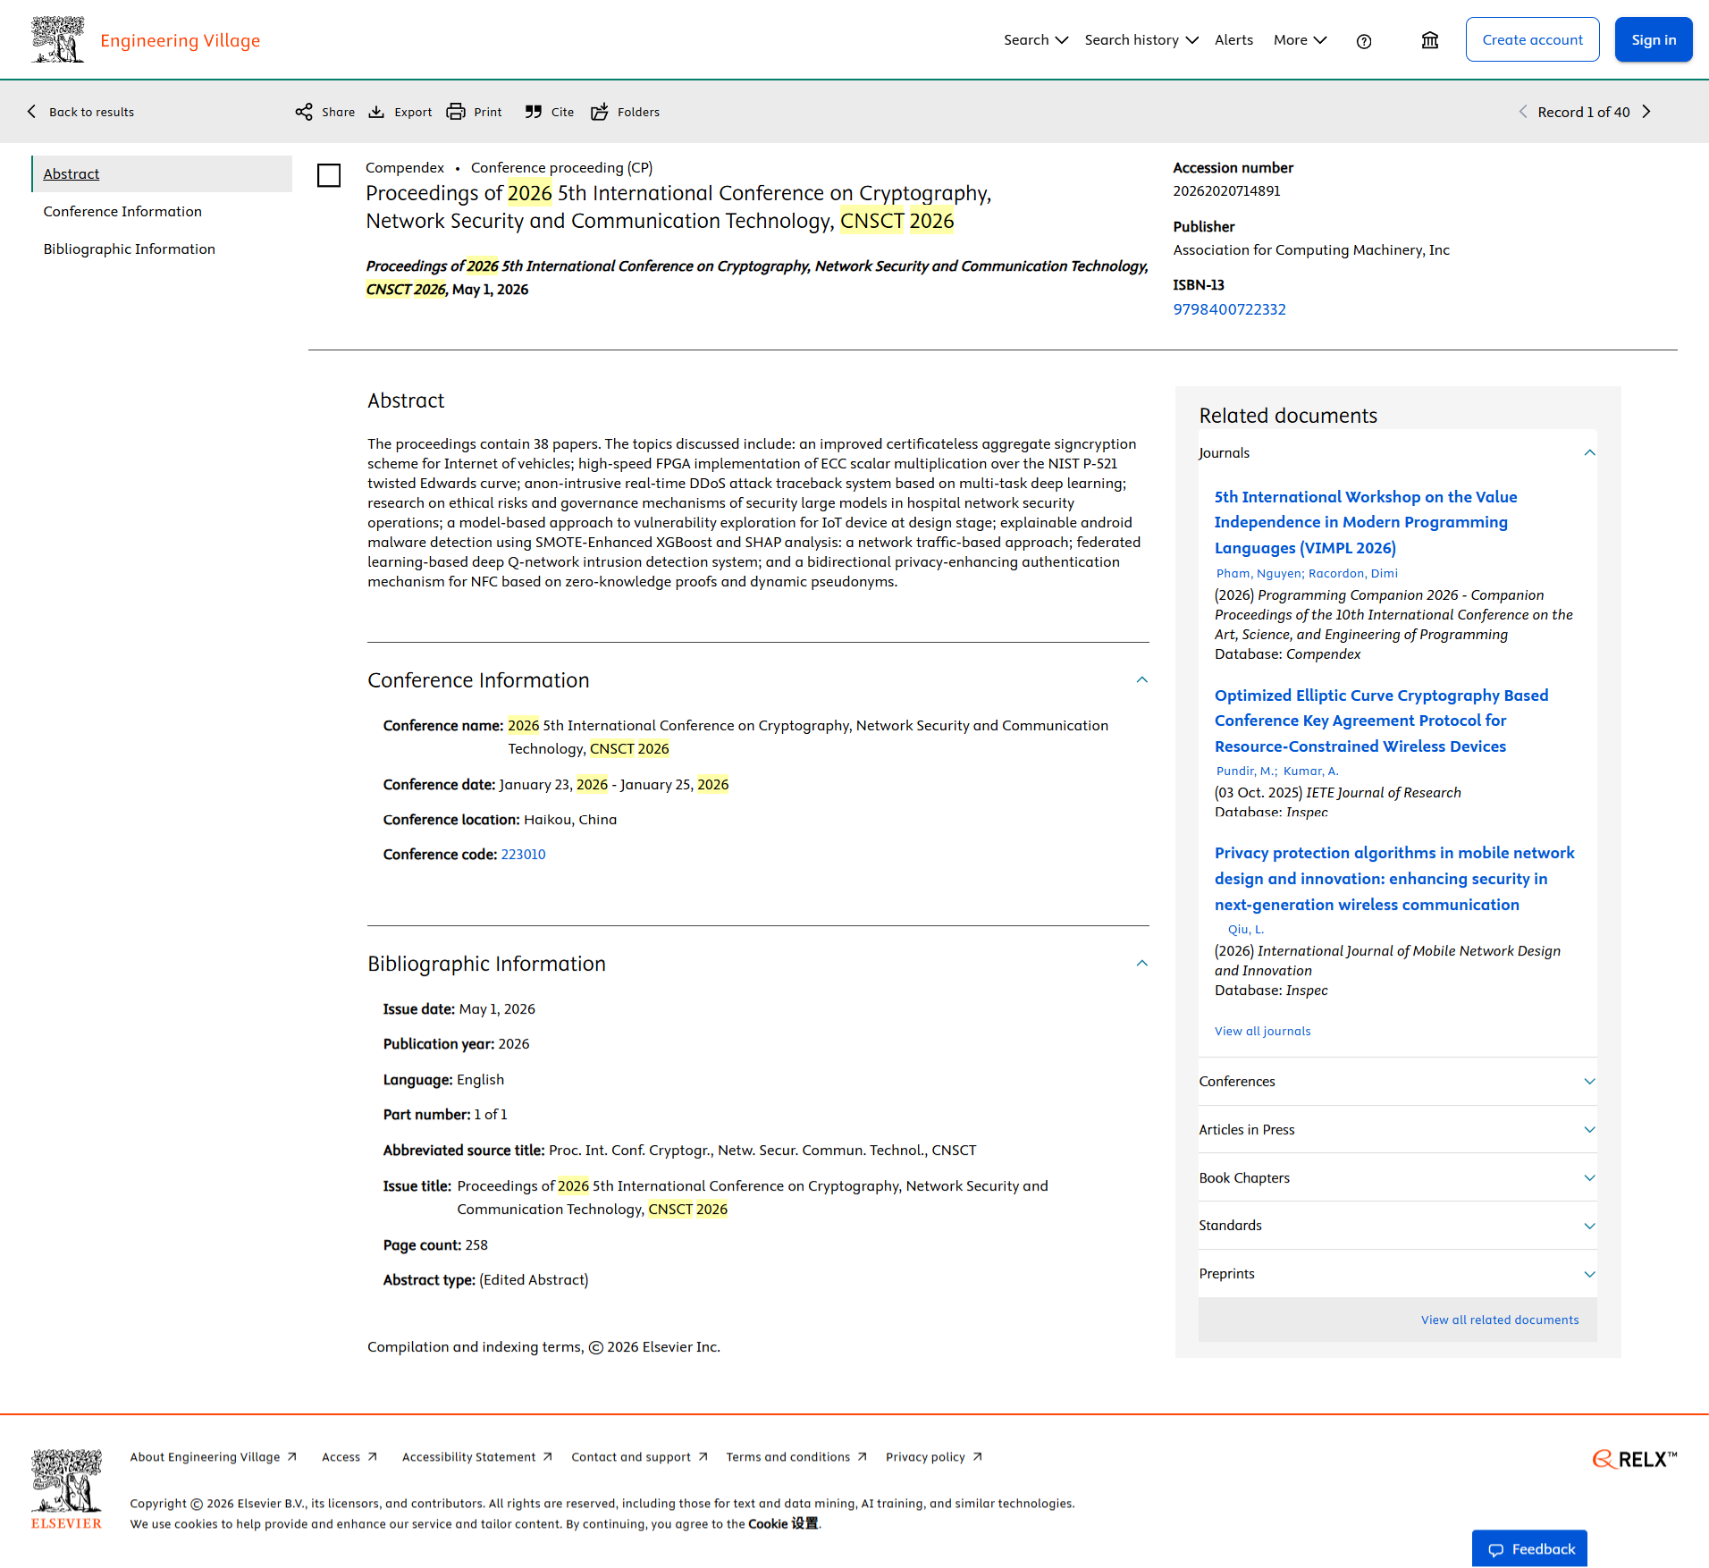Viewport: 1709px width, 1568px height.
Task: Open Accessibility Statement footer link
Action: (x=468, y=1457)
